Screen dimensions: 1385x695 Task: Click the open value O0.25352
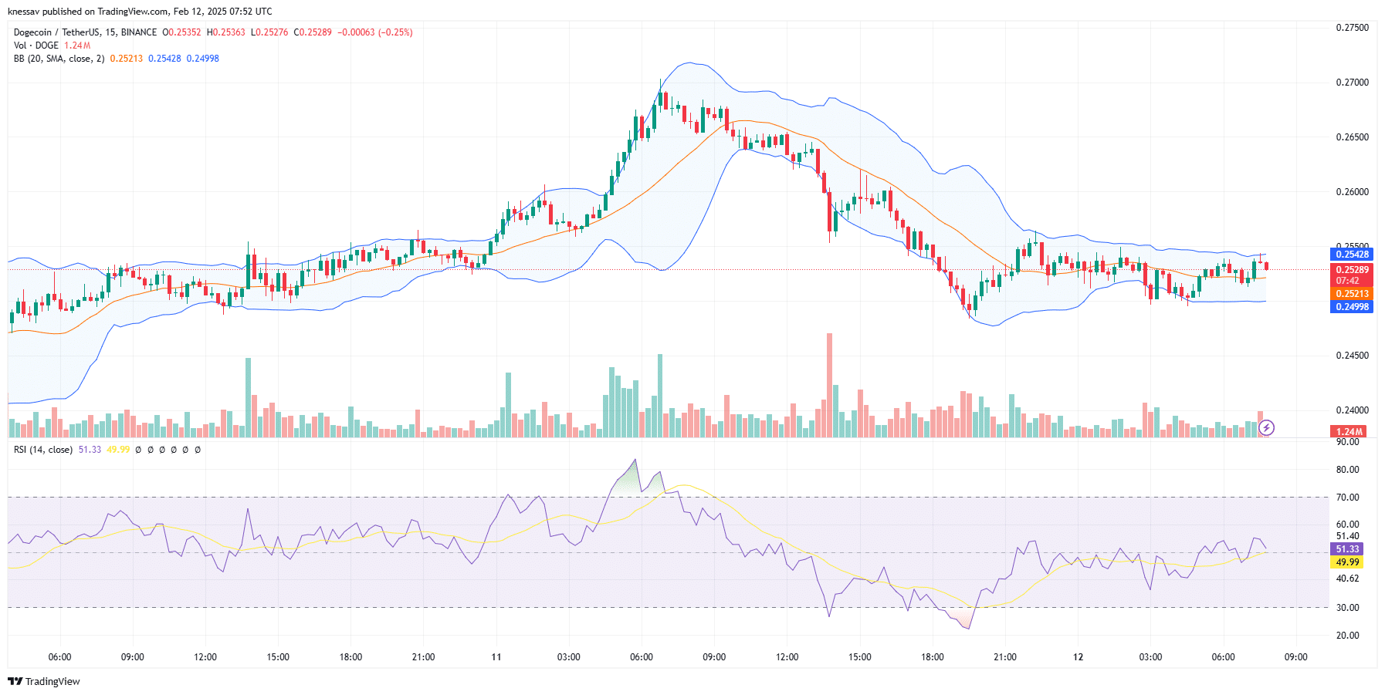coord(181,32)
